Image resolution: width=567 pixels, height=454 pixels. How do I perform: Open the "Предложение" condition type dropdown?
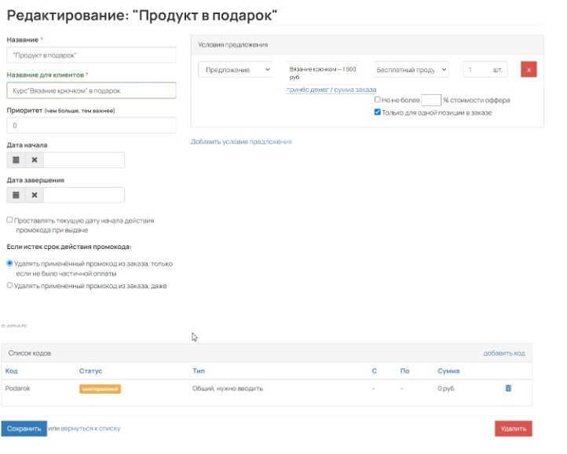pos(234,70)
